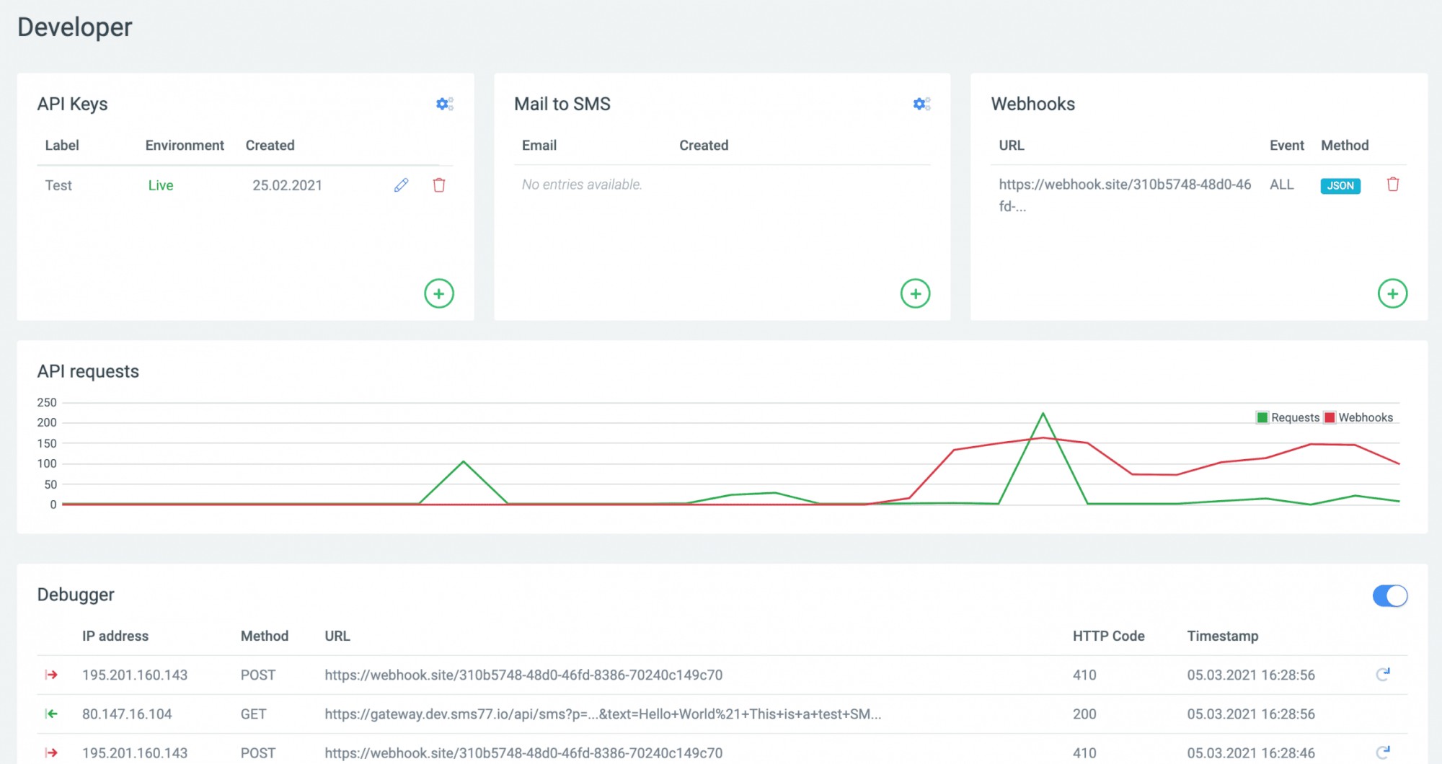Viewport: 1442px width, 764px height.
Task: Add a new Mail to SMS entry
Action: point(915,293)
